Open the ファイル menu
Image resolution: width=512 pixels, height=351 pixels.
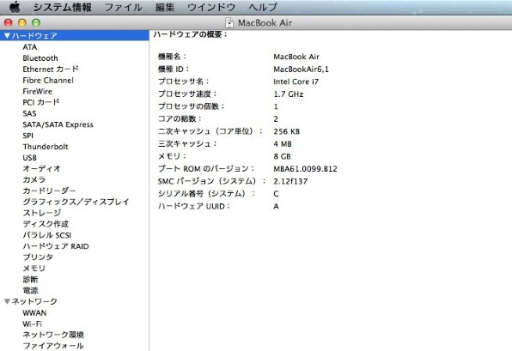pyautogui.click(x=123, y=7)
